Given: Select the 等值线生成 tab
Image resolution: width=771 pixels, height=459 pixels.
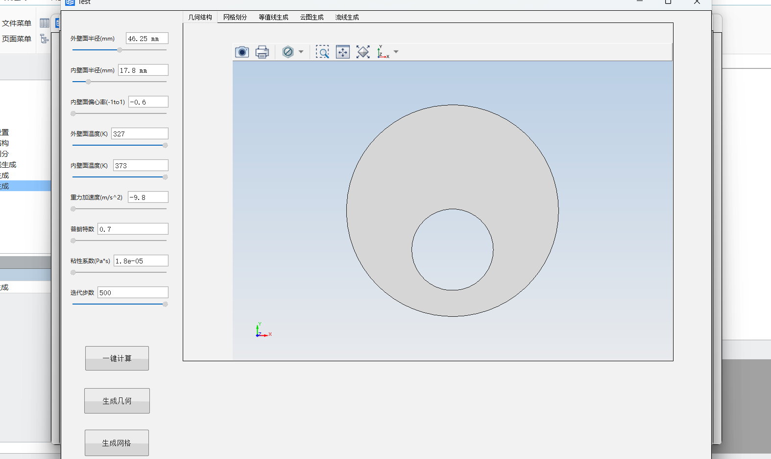Looking at the screenshot, I should click(x=273, y=17).
